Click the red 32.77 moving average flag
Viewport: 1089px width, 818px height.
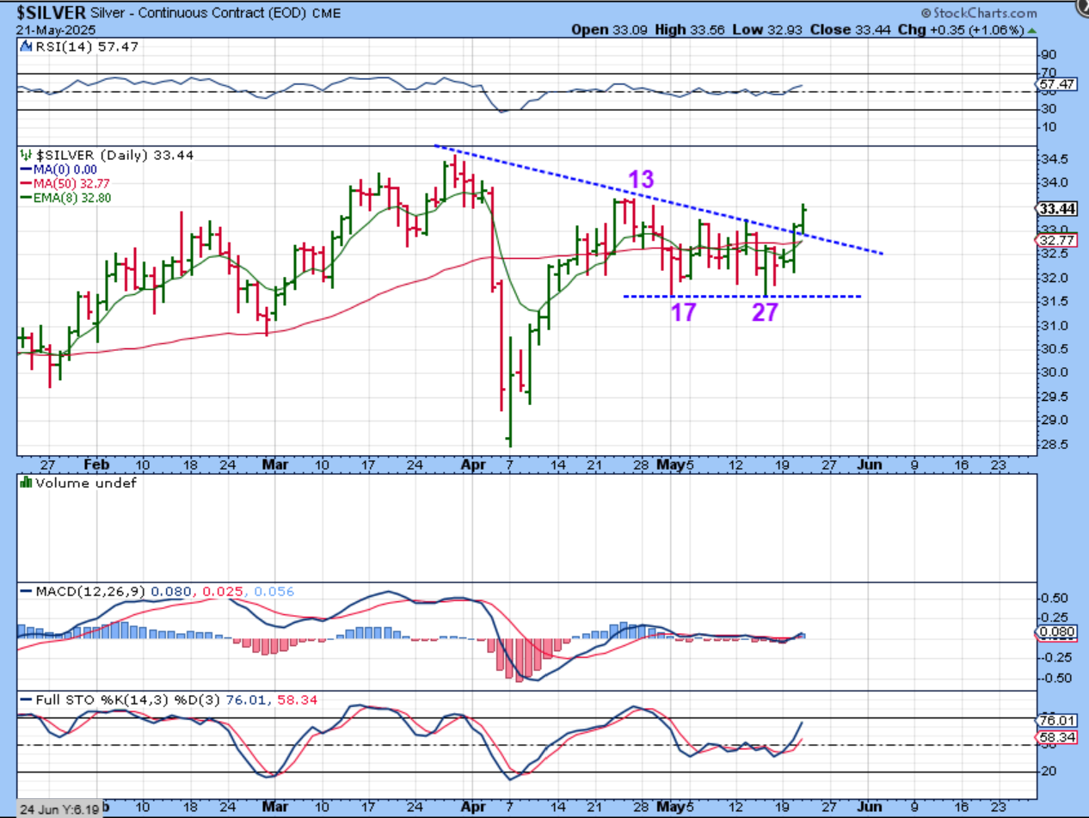click(x=1057, y=240)
